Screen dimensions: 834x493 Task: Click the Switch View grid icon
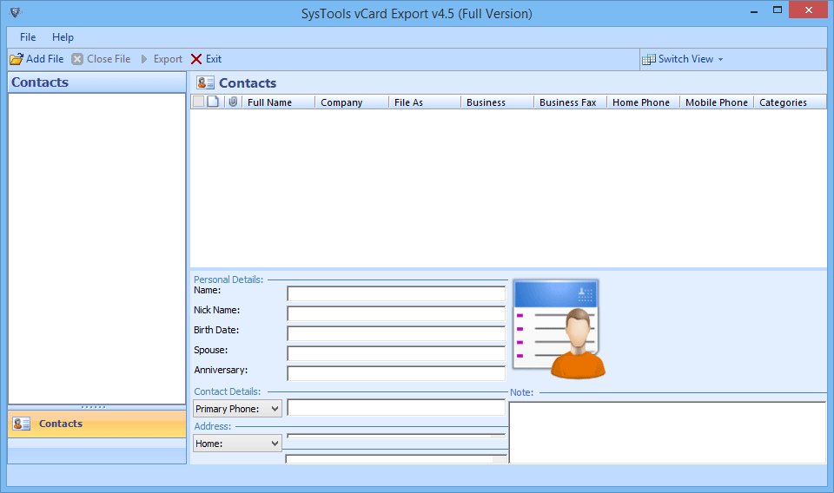coord(648,59)
